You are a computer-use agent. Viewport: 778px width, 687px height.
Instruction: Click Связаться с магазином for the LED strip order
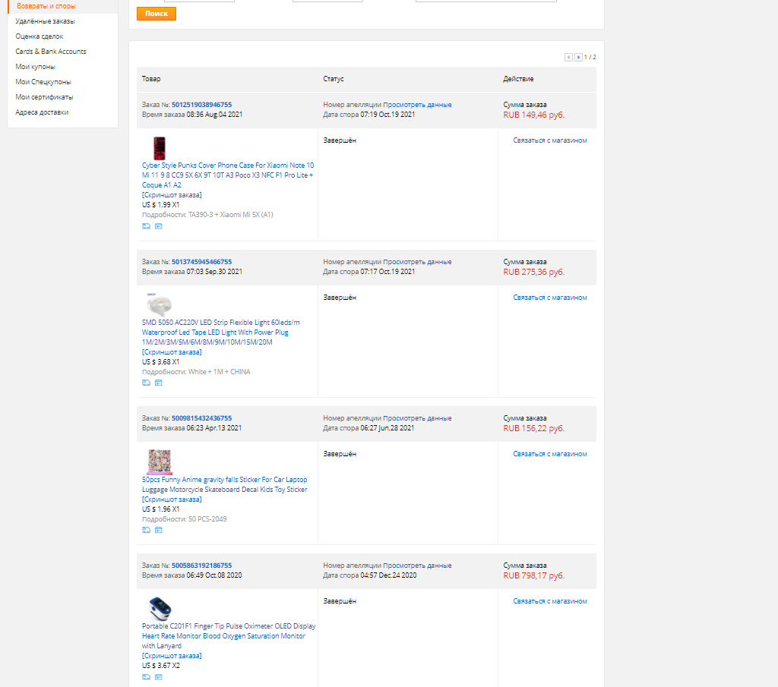(549, 298)
